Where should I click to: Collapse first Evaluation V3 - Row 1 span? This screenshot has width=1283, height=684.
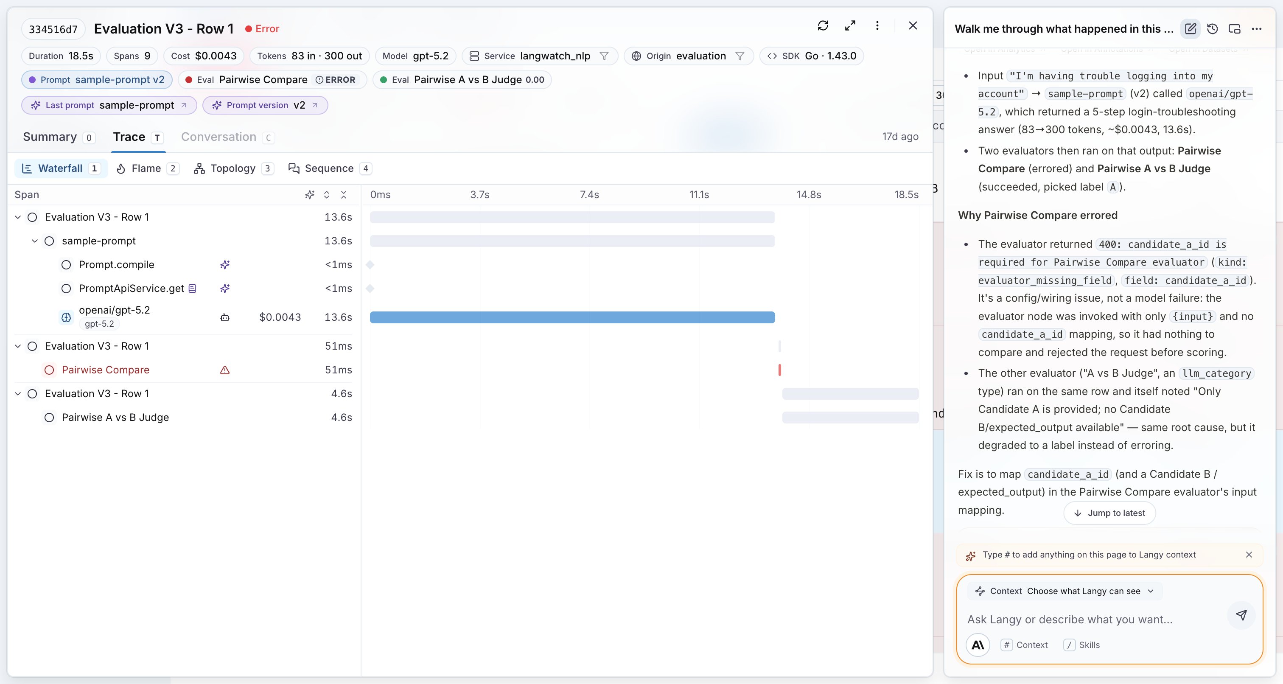pyautogui.click(x=18, y=217)
